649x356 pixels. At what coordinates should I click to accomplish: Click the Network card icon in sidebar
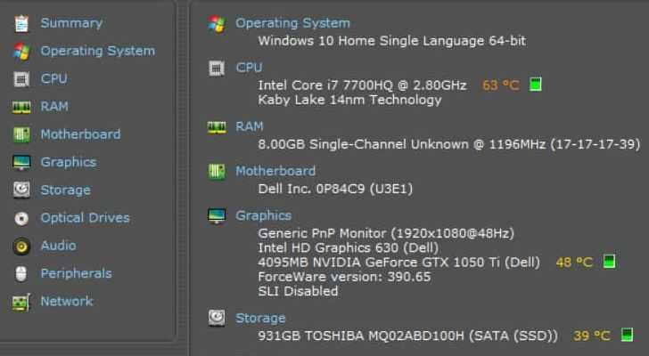click(21, 303)
